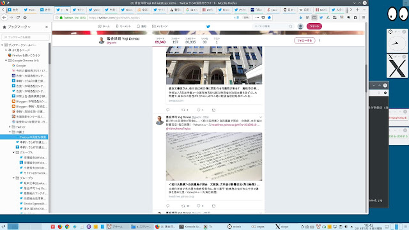View the ツイート 89,840 count tab
This screenshot has height=230, width=409.
coord(160,40)
